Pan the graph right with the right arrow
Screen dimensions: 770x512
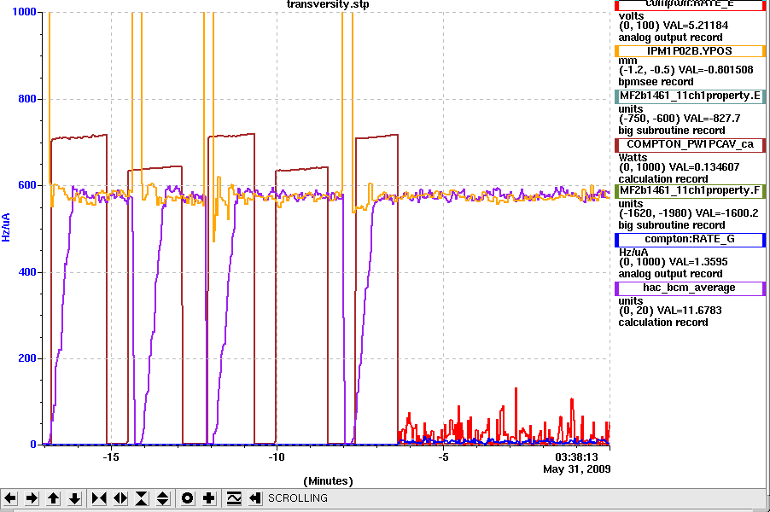pyautogui.click(x=32, y=498)
